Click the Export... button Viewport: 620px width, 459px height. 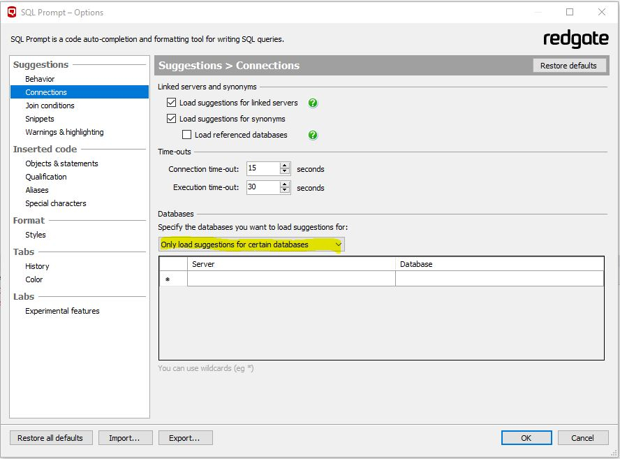(x=186, y=438)
